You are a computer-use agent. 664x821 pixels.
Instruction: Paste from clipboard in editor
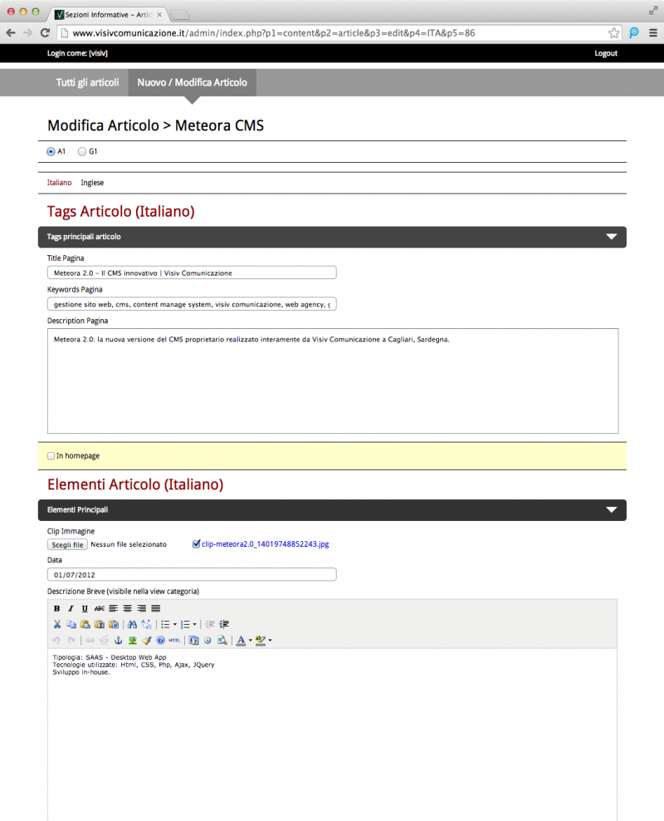(85, 624)
